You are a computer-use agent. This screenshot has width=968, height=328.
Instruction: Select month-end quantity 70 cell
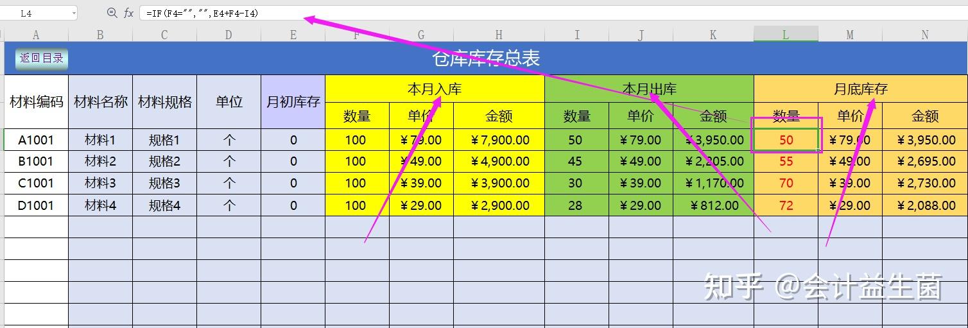786,183
